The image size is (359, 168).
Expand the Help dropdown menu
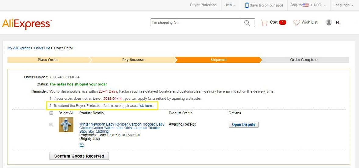230,5
